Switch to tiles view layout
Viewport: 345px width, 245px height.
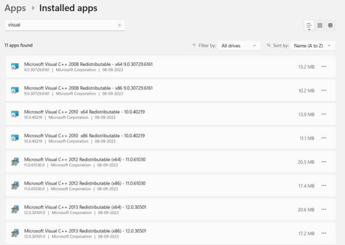(330, 26)
